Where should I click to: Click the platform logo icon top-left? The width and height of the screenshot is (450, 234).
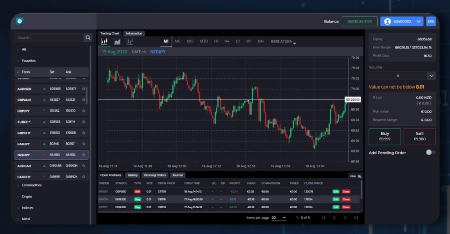tap(19, 21)
